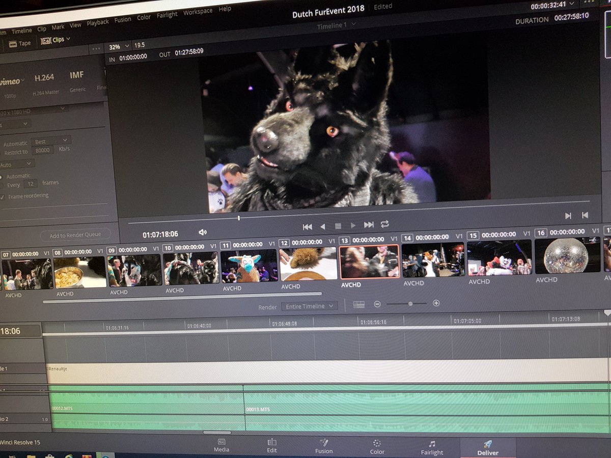Click the IN timecode 01:00:00:00
The height and width of the screenshot is (458, 611).
[133, 58]
